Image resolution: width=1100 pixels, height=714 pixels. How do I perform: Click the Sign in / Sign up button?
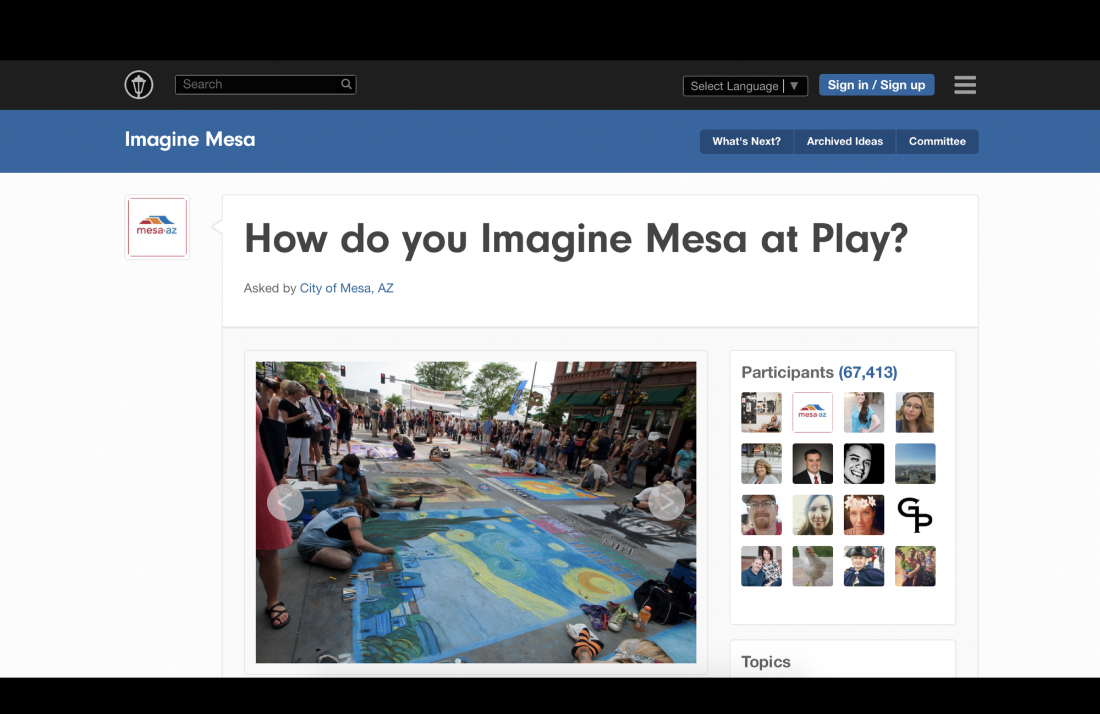[x=876, y=85]
